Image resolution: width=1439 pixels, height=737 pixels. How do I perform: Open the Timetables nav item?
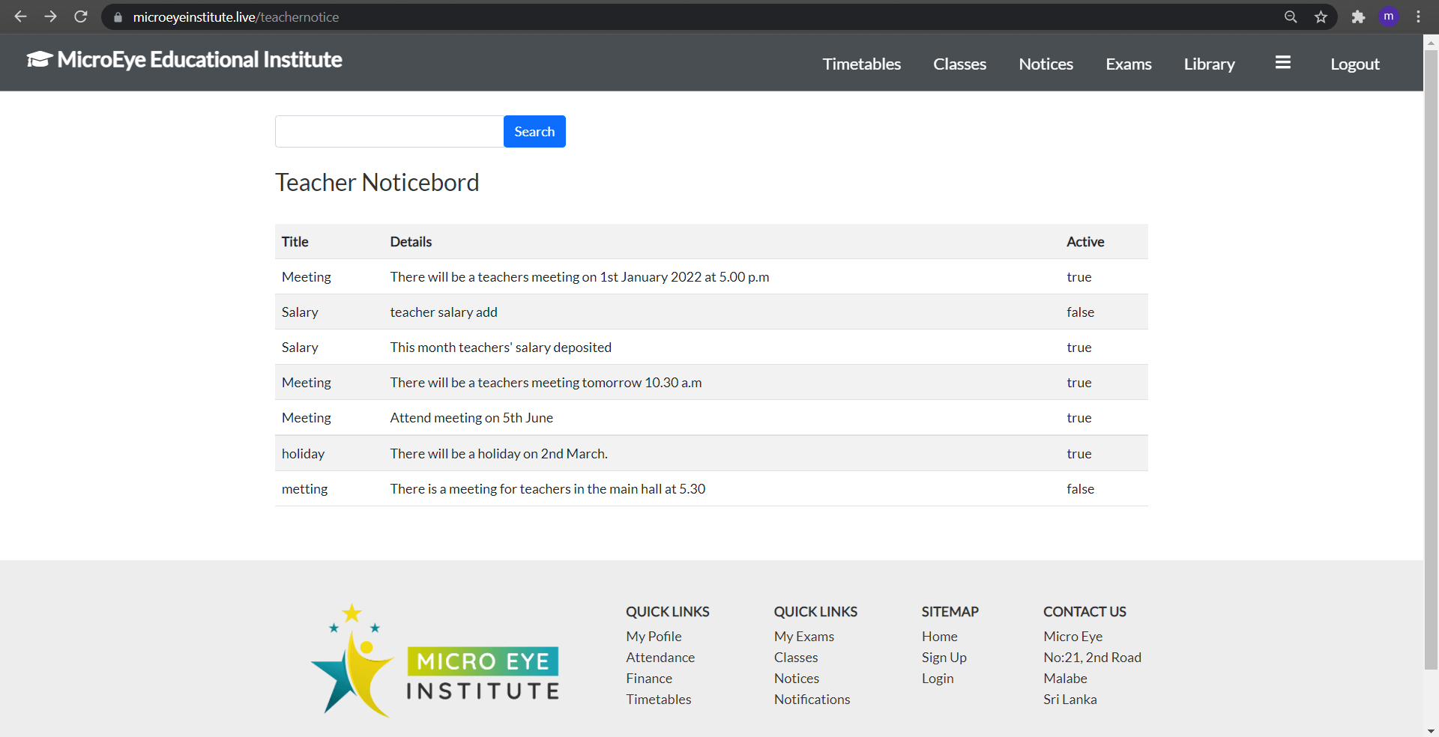[x=862, y=64]
